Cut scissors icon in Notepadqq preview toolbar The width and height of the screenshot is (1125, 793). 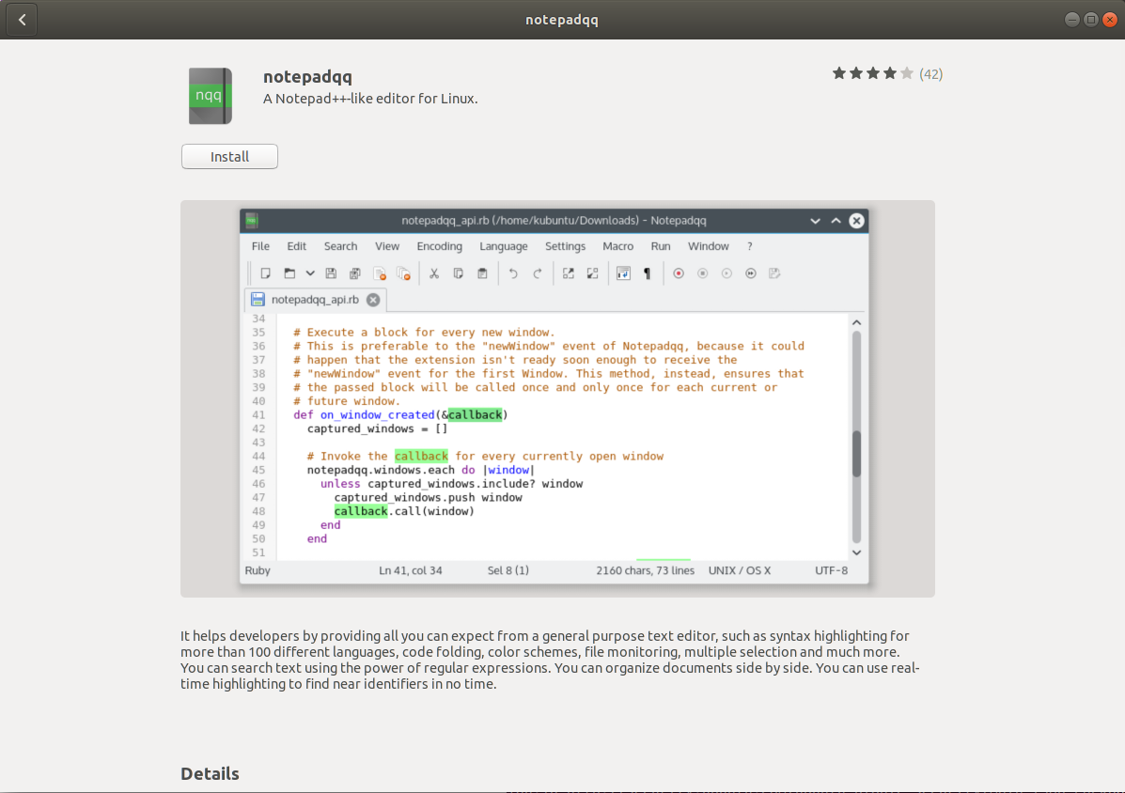pos(434,273)
